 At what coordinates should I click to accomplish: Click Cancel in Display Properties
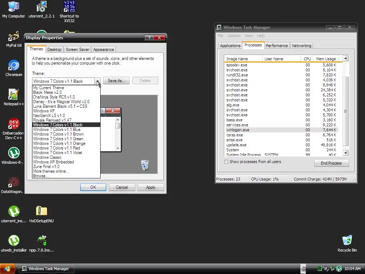[122, 187]
